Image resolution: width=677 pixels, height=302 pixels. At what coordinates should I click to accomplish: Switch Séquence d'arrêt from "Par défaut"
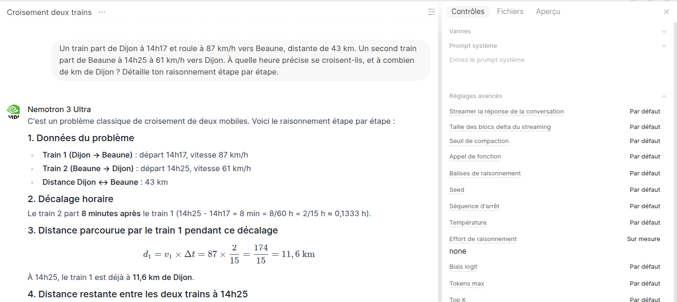coord(645,206)
